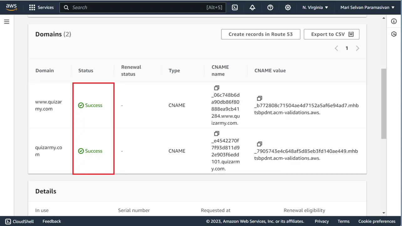Click Create records in Route 53
Viewport: 402px width, 226px height.
tap(260, 34)
